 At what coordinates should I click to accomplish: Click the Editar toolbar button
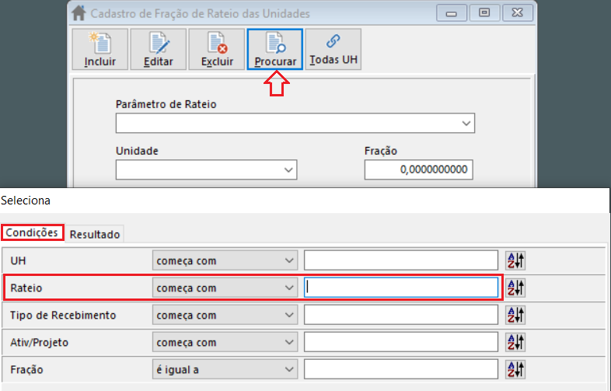coord(159,49)
